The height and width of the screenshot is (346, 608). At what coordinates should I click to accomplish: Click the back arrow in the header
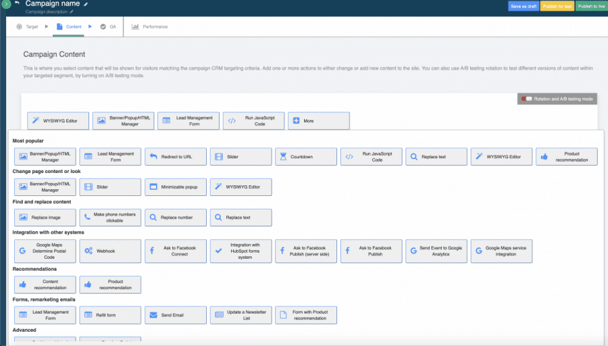pyautogui.click(x=17, y=4)
